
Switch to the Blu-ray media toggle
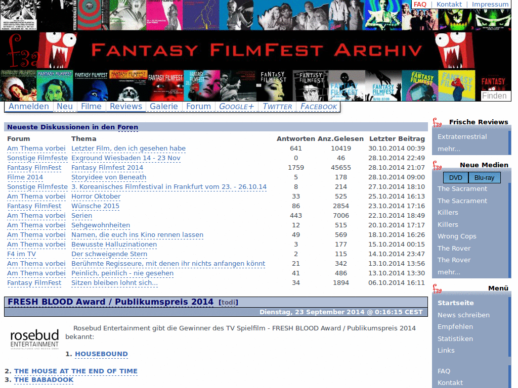[x=484, y=177]
